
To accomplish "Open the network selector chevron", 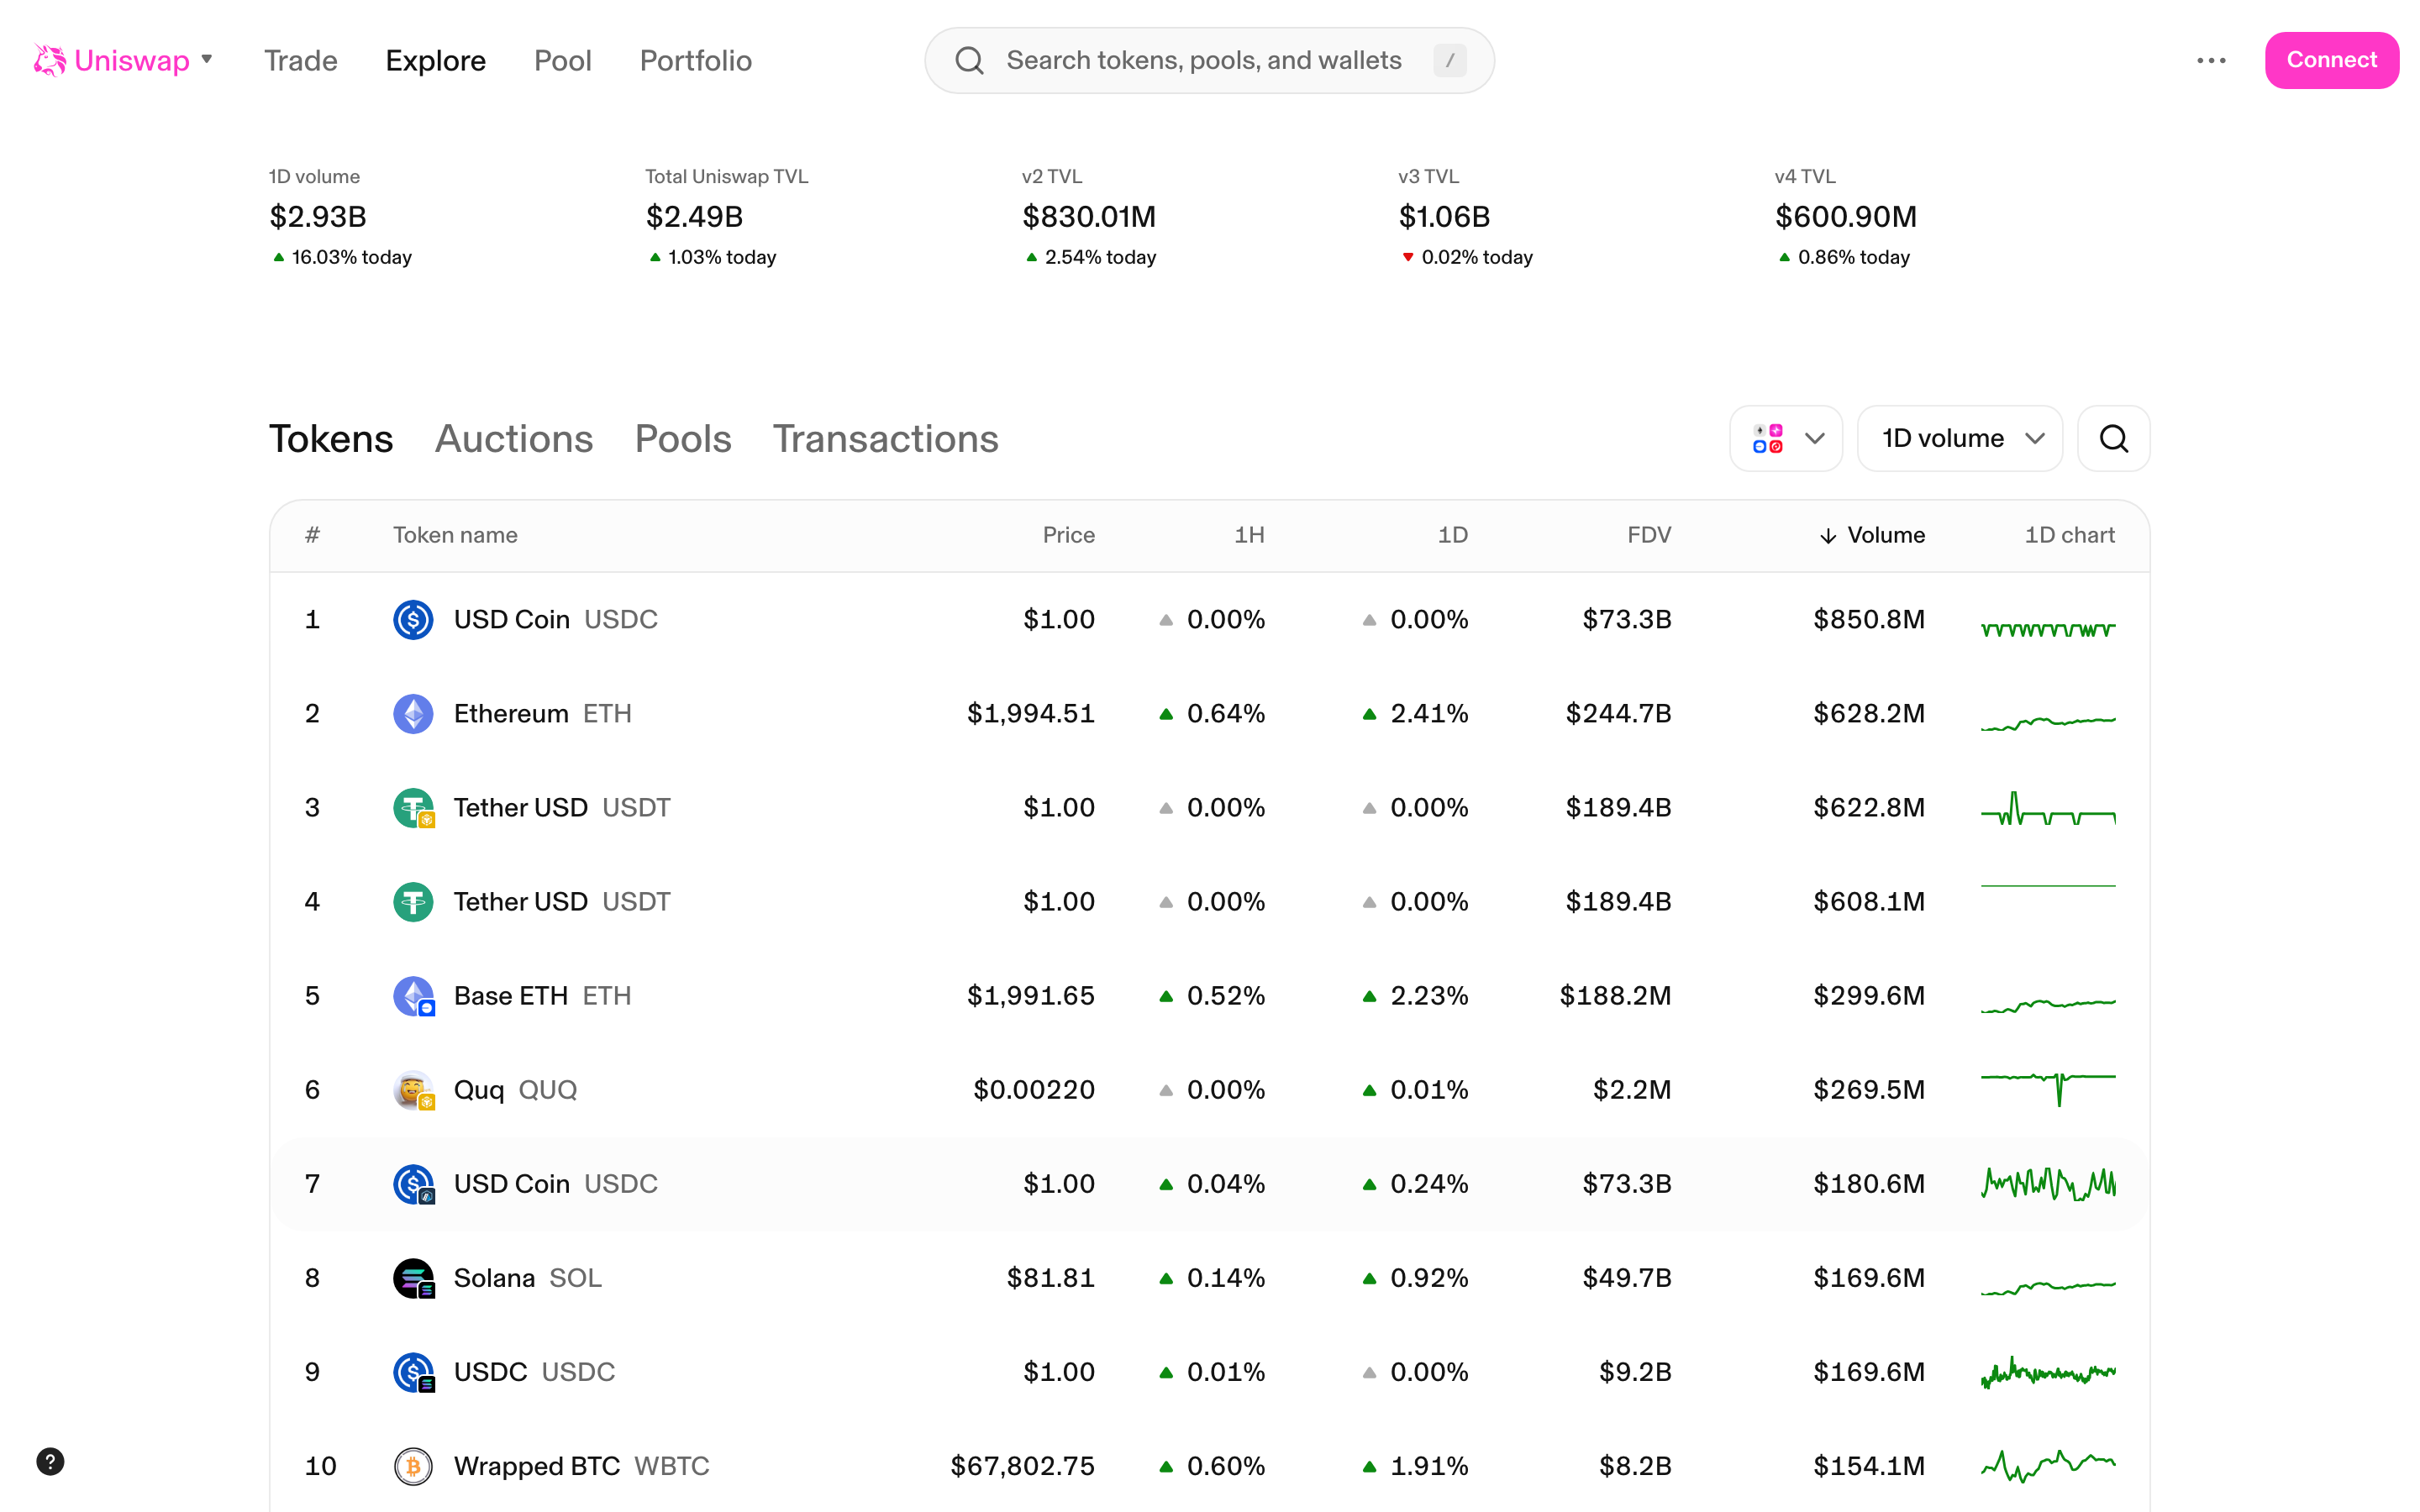I will click(x=1815, y=438).
